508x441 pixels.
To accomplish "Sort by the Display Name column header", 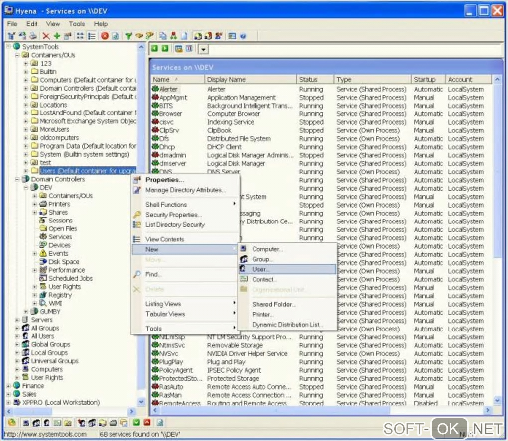I will 227,79.
